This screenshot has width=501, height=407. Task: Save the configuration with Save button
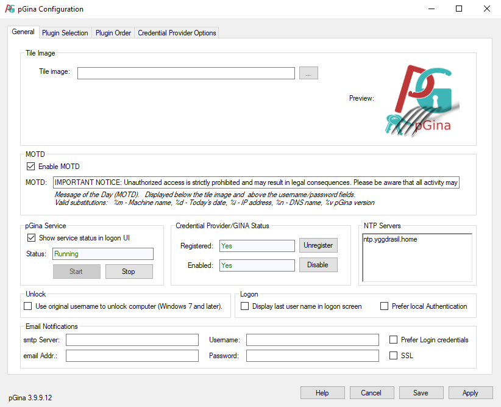point(421,392)
